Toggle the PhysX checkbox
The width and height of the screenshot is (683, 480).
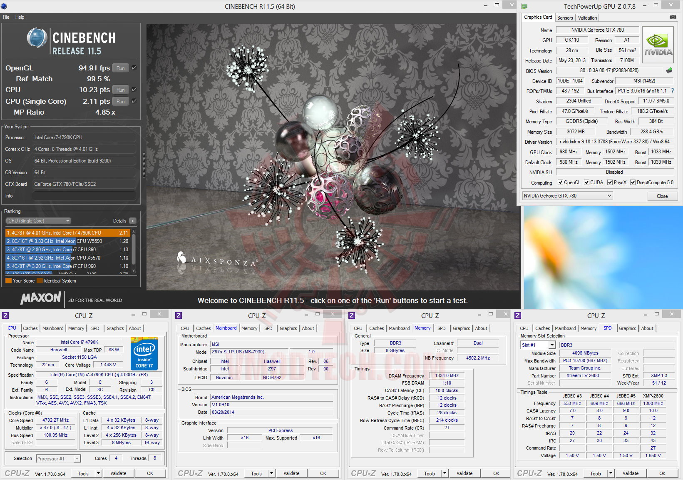(x=610, y=182)
